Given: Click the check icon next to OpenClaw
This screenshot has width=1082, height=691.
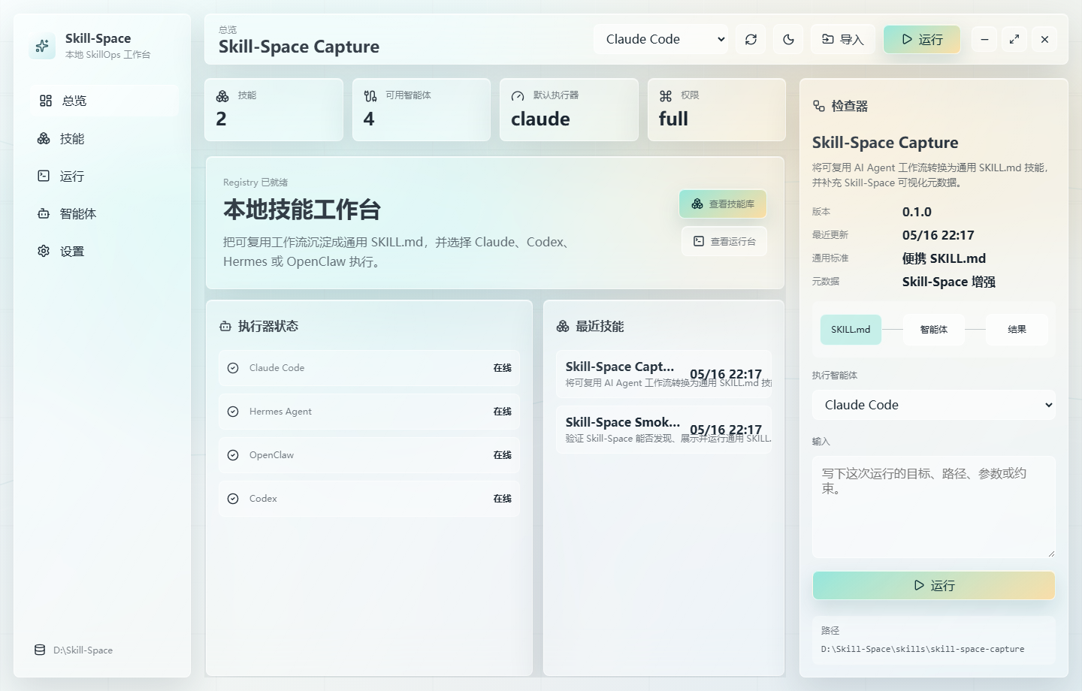Looking at the screenshot, I should click(x=233, y=455).
